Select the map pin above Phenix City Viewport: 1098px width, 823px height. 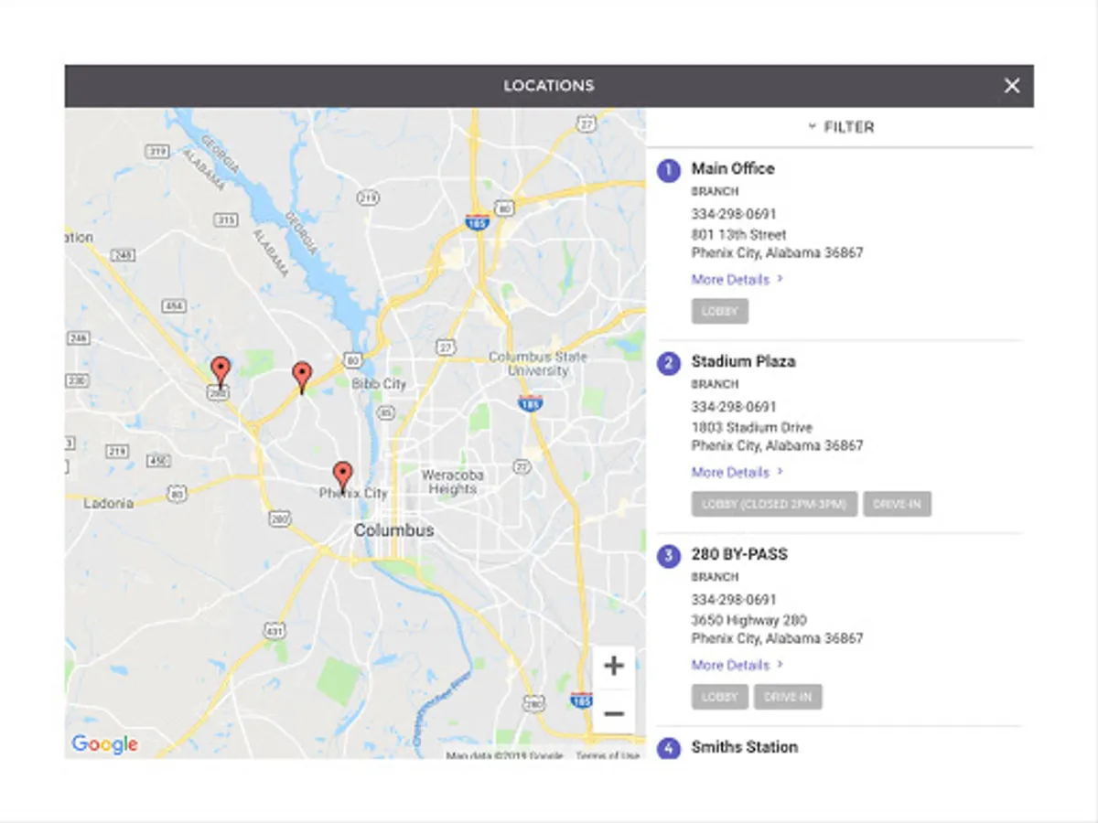[343, 478]
